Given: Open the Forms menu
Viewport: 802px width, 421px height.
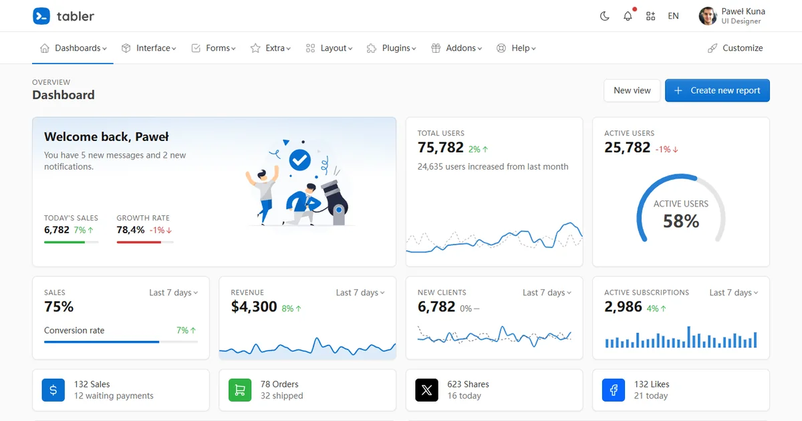Looking at the screenshot, I should (213, 48).
